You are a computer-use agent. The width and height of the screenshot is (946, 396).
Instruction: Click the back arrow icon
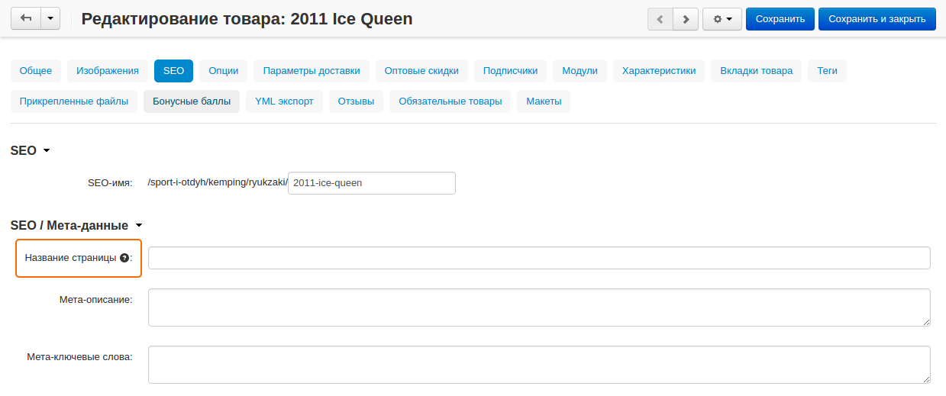pos(25,19)
